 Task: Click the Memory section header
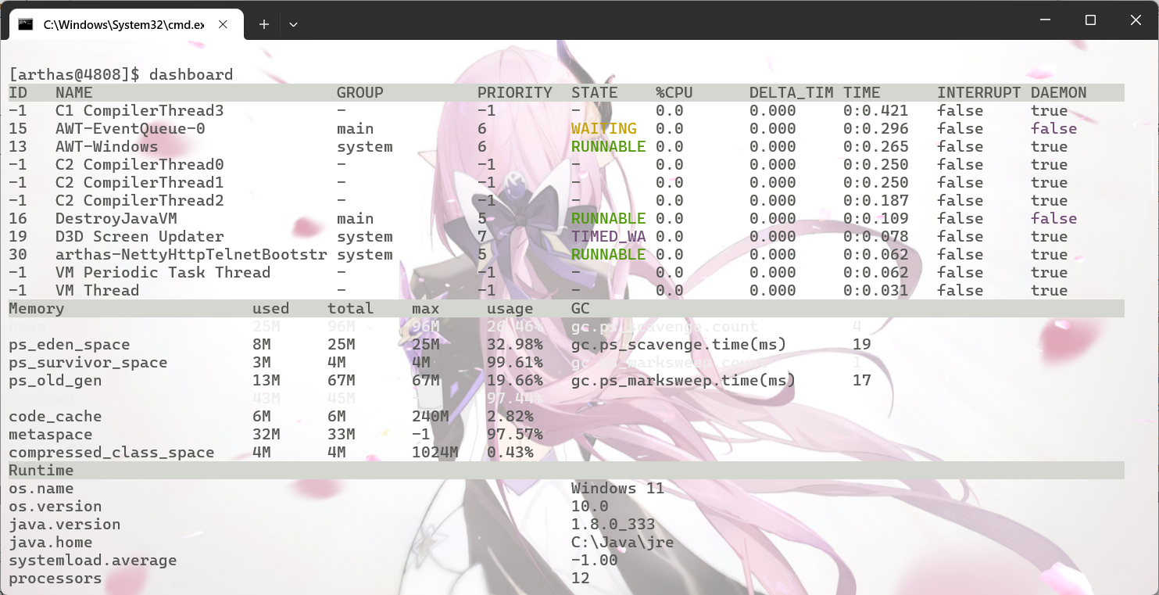click(37, 309)
